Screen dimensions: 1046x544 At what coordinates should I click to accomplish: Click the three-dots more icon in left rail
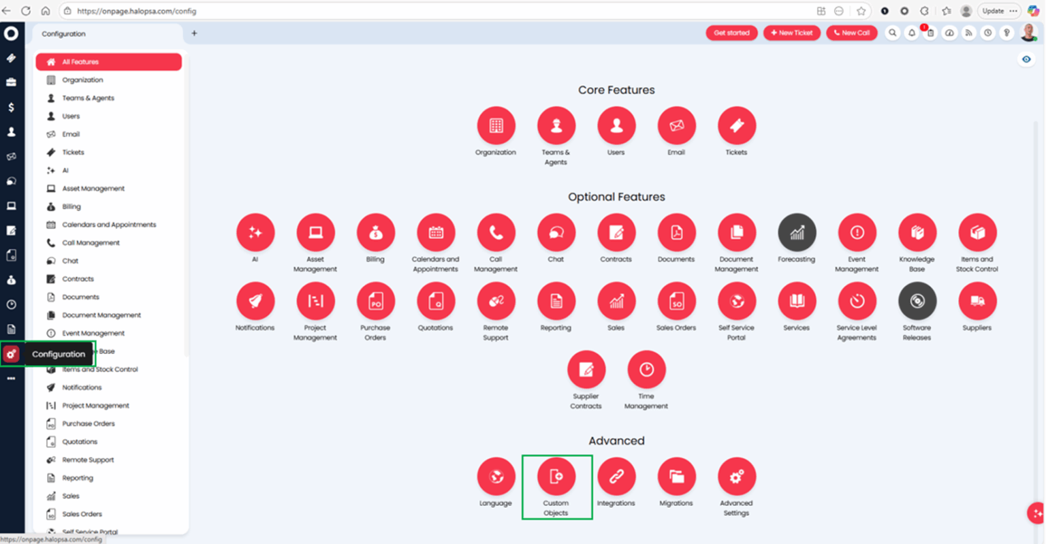pos(11,379)
